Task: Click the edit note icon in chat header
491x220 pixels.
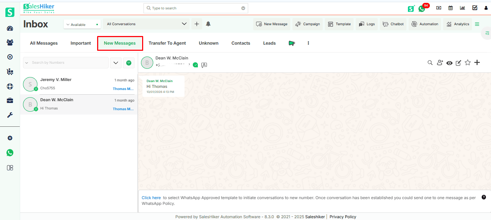Action: point(458,63)
